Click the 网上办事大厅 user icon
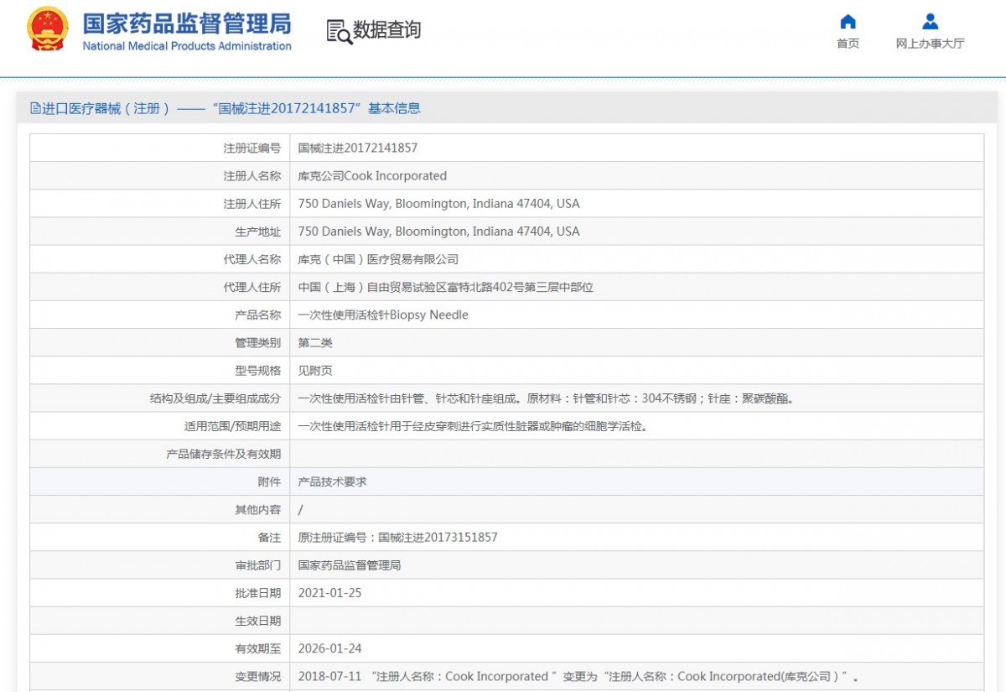The width and height of the screenshot is (1006, 692). tap(930, 22)
